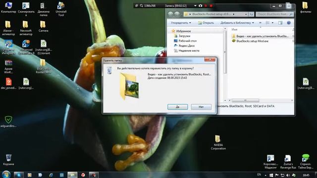This screenshot has height=178, width=317.
Task: Select adguardIns desktop icon
Action: point(8,122)
